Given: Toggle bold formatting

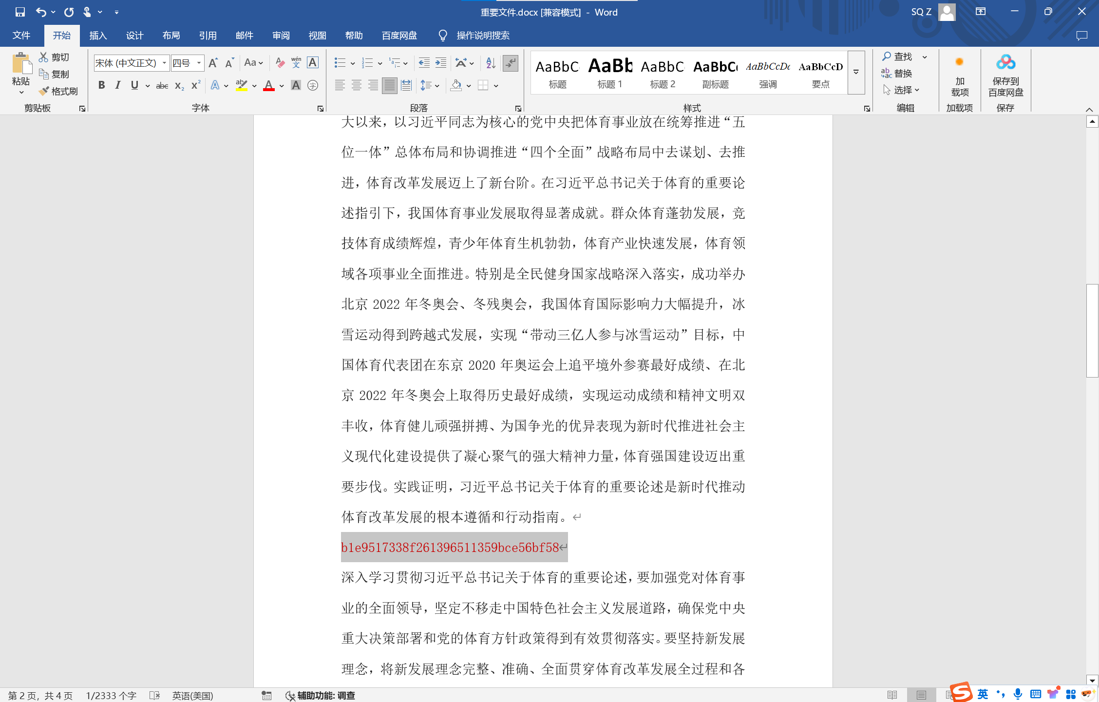Looking at the screenshot, I should tap(101, 86).
